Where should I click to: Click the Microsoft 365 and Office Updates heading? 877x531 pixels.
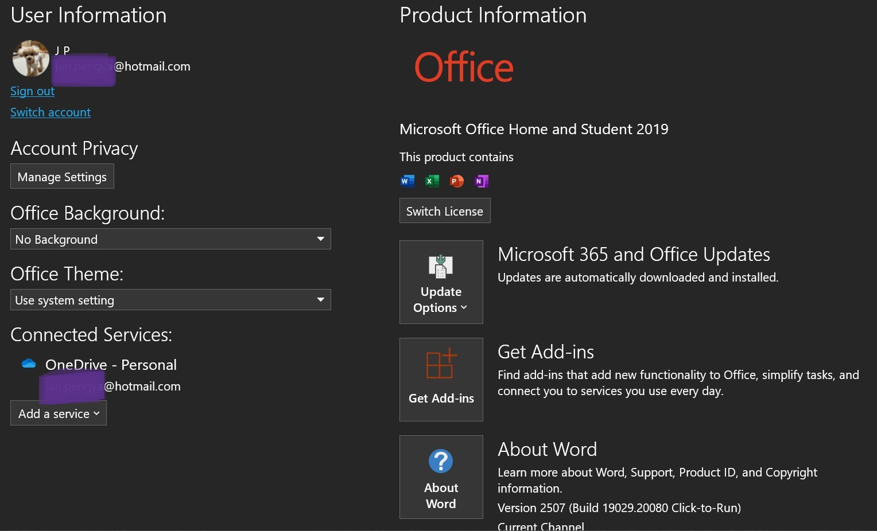click(x=634, y=254)
